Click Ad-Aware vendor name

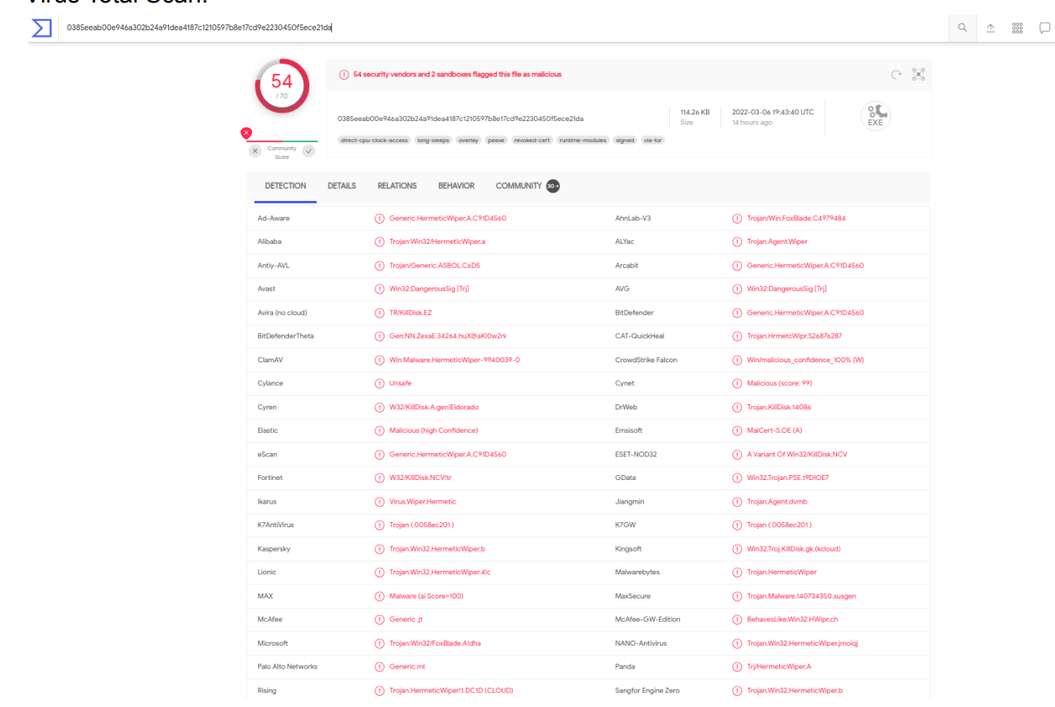(273, 219)
